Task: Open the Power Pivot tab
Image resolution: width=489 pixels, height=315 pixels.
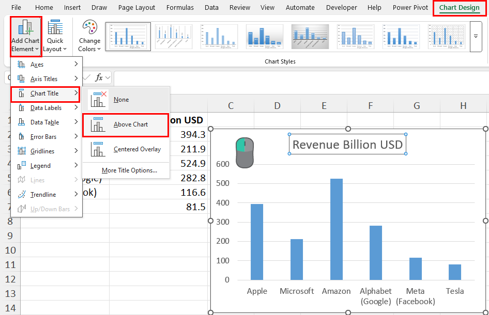Action: 410,7
